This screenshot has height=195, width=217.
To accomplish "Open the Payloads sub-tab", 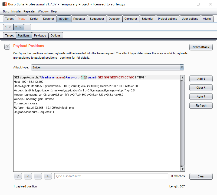I will [x=40, y=35].
